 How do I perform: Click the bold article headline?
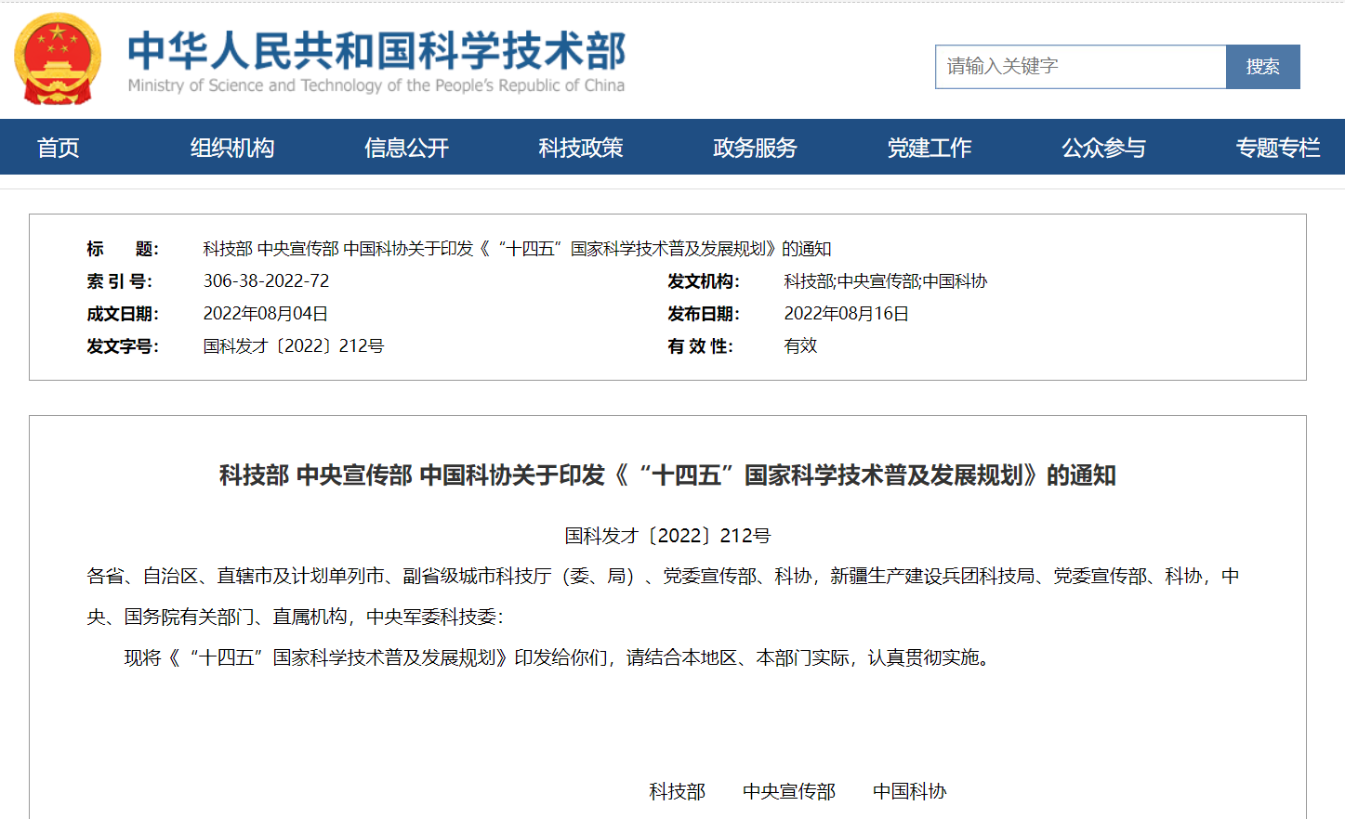point(667,475)
